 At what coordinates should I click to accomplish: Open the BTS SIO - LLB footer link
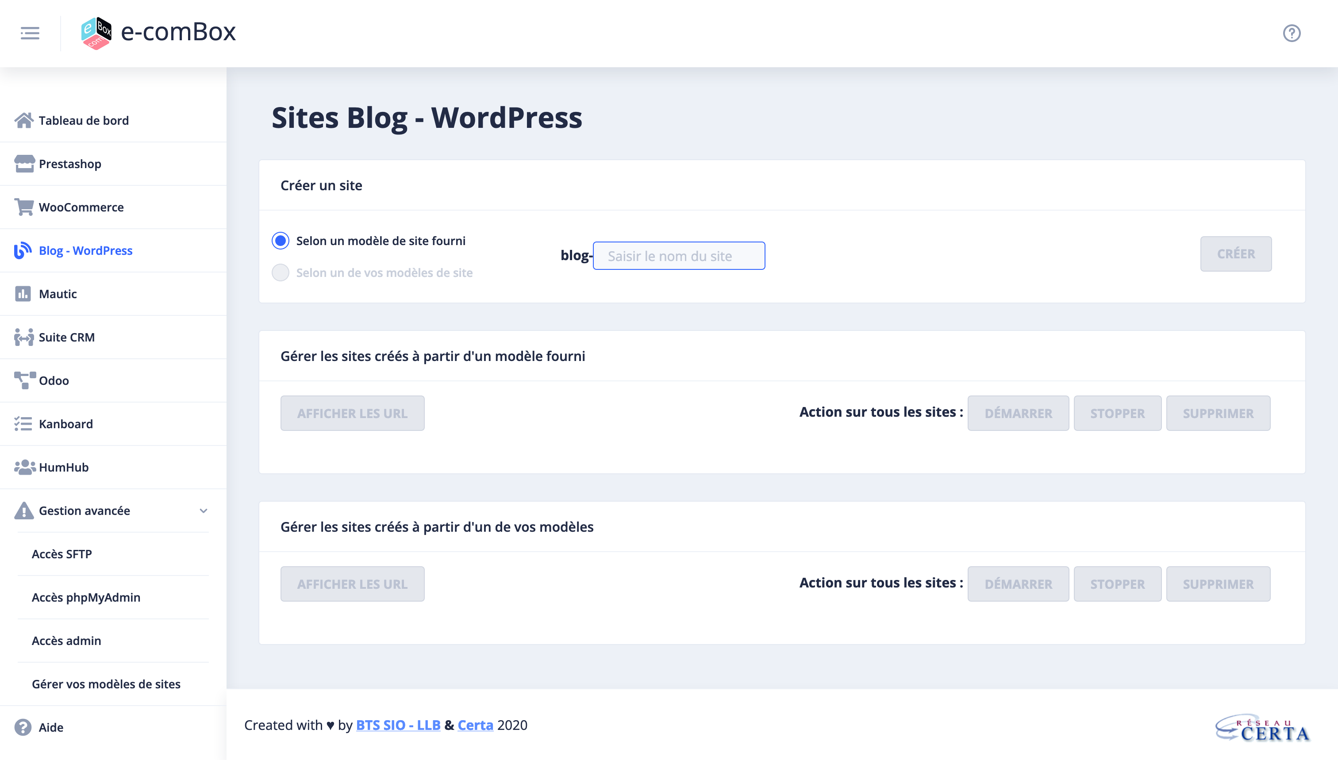coord(398,725)
